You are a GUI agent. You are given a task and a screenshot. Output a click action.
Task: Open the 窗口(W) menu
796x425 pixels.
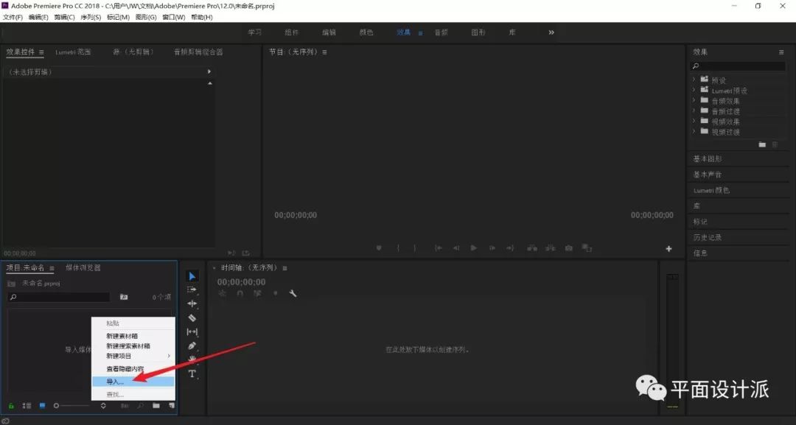(174, 17)
